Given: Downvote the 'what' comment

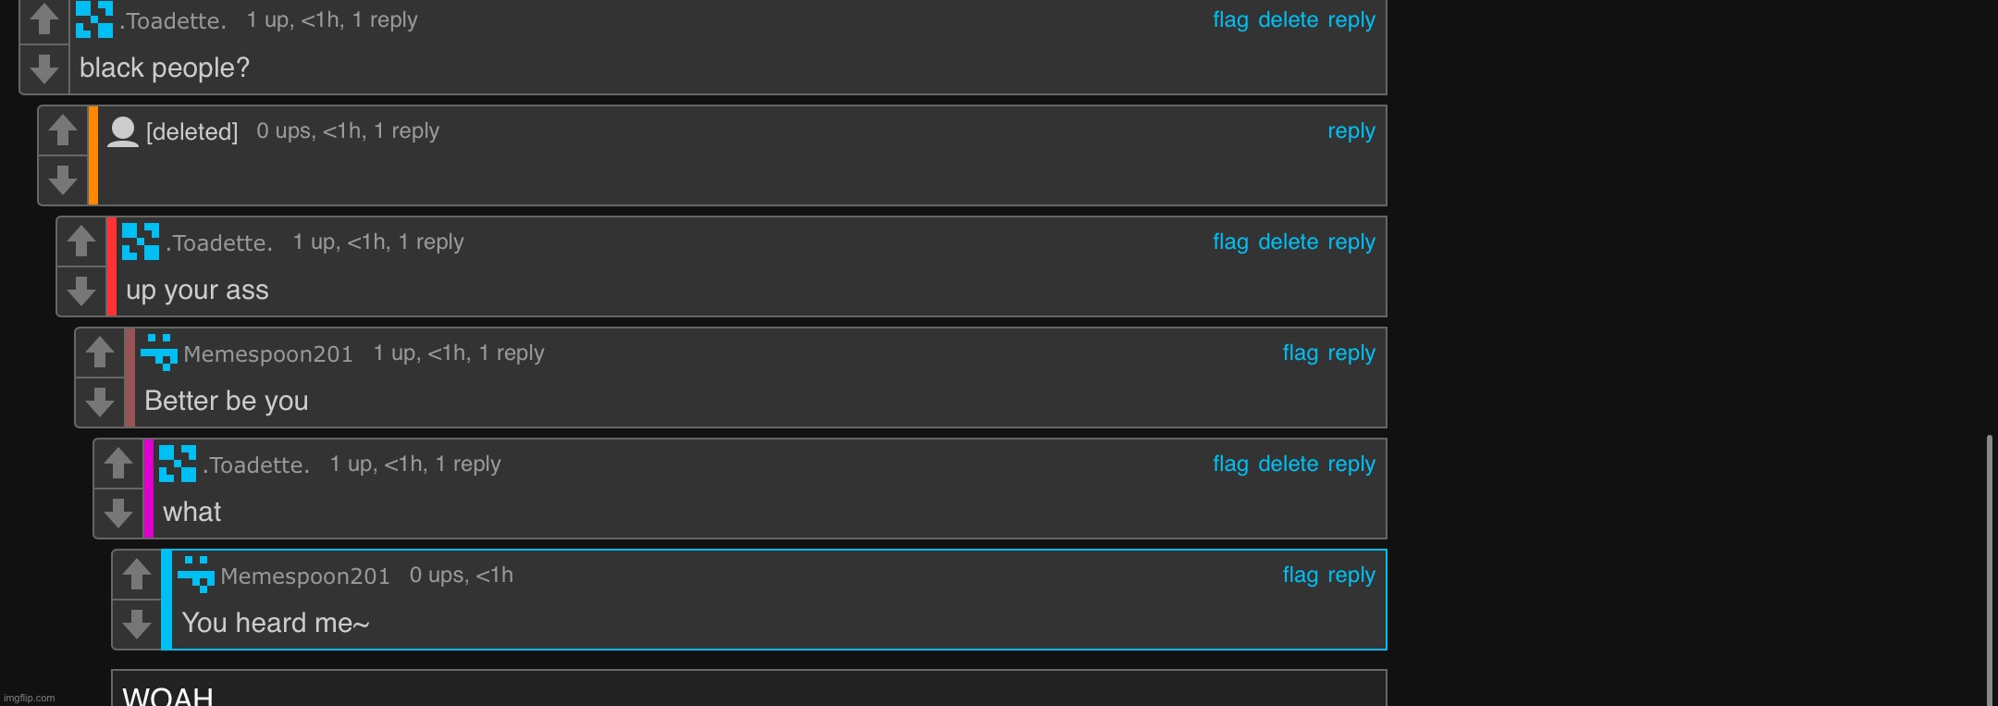Looking at the screenshot, I should point(118,514).
